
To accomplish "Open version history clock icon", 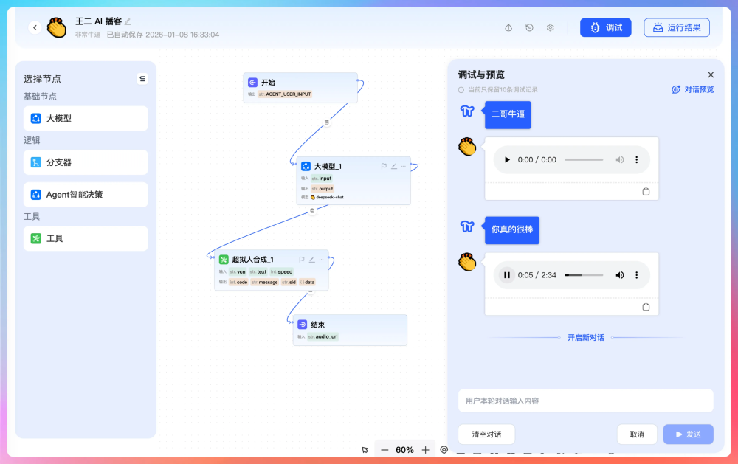I will [x=529, y=27].
